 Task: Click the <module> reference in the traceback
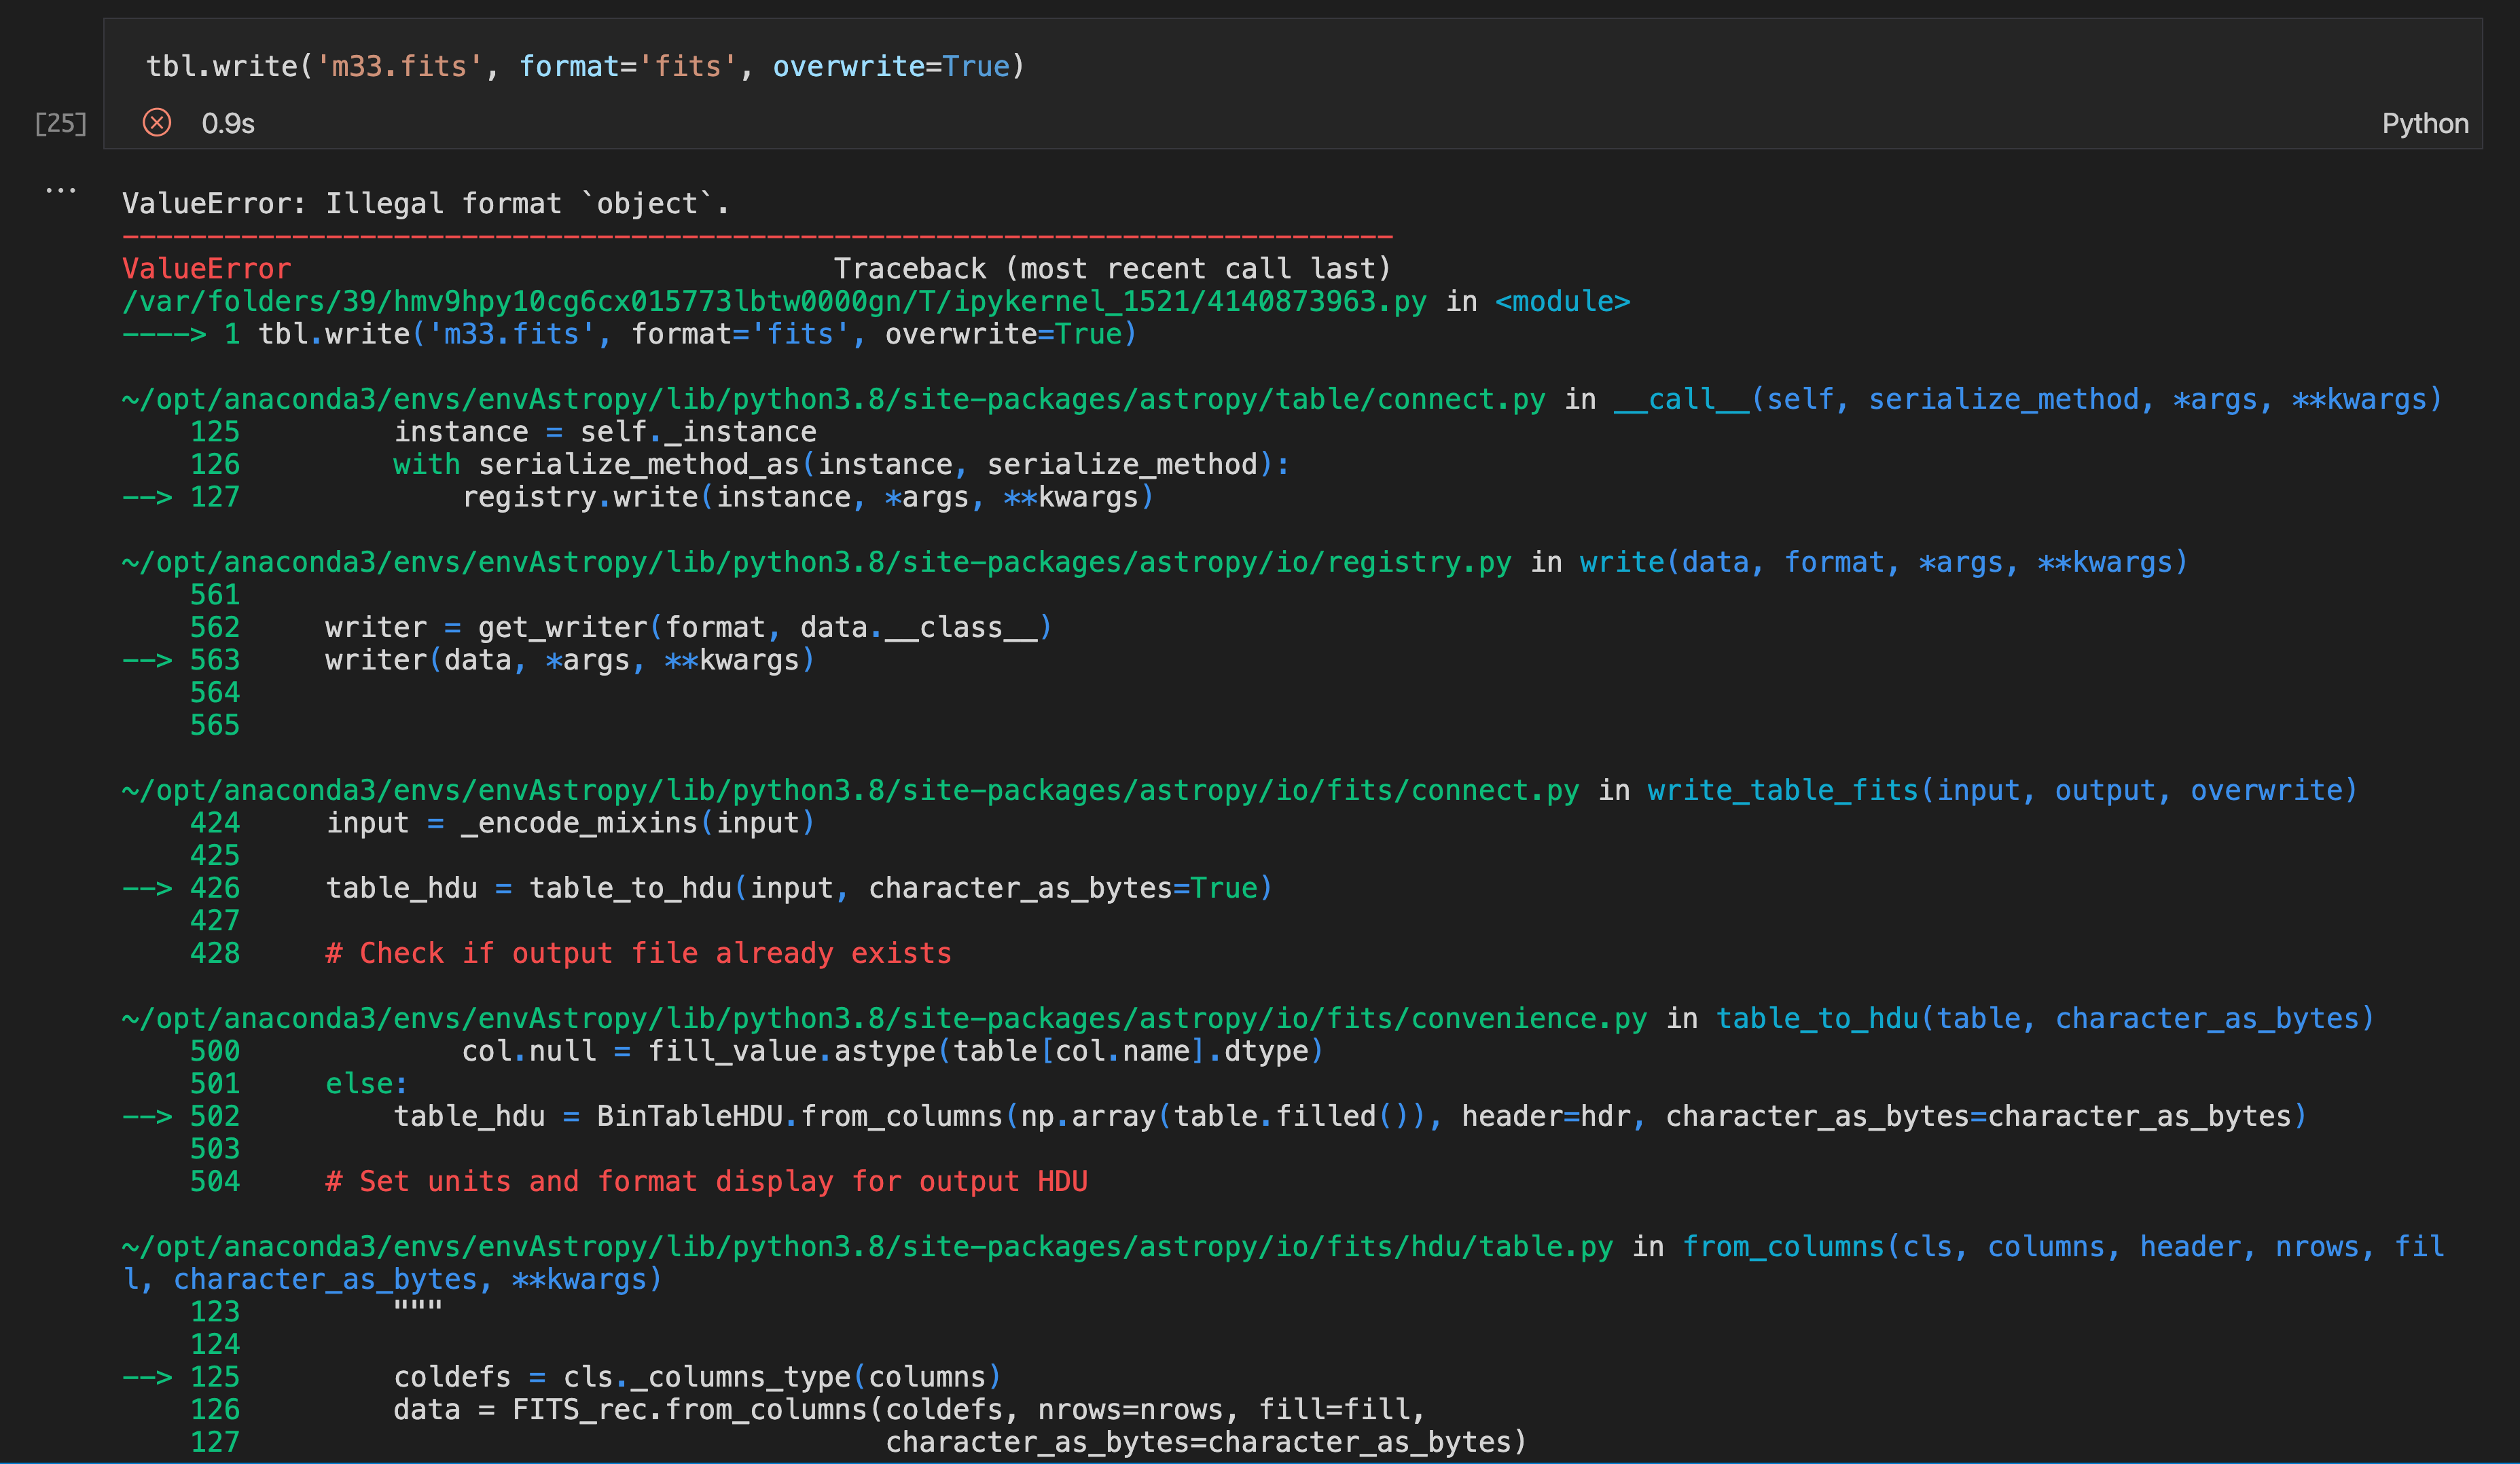pos(1562,301)
